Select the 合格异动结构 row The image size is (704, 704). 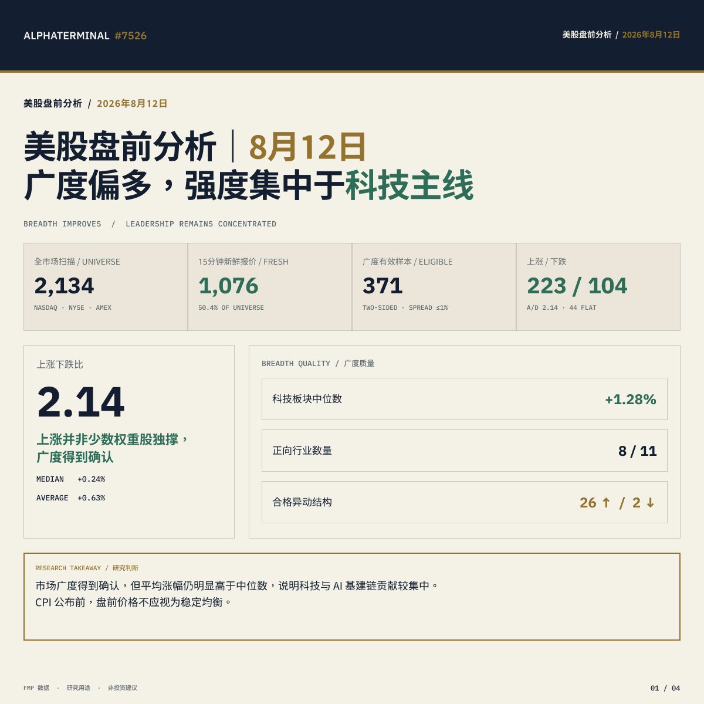click(465, 502)
